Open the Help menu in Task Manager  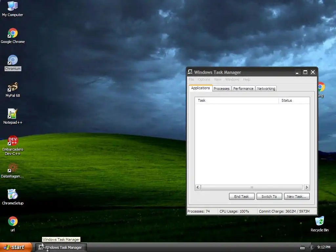pos(247,79)
